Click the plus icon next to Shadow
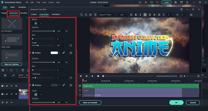208x111 pixels. 71,85
